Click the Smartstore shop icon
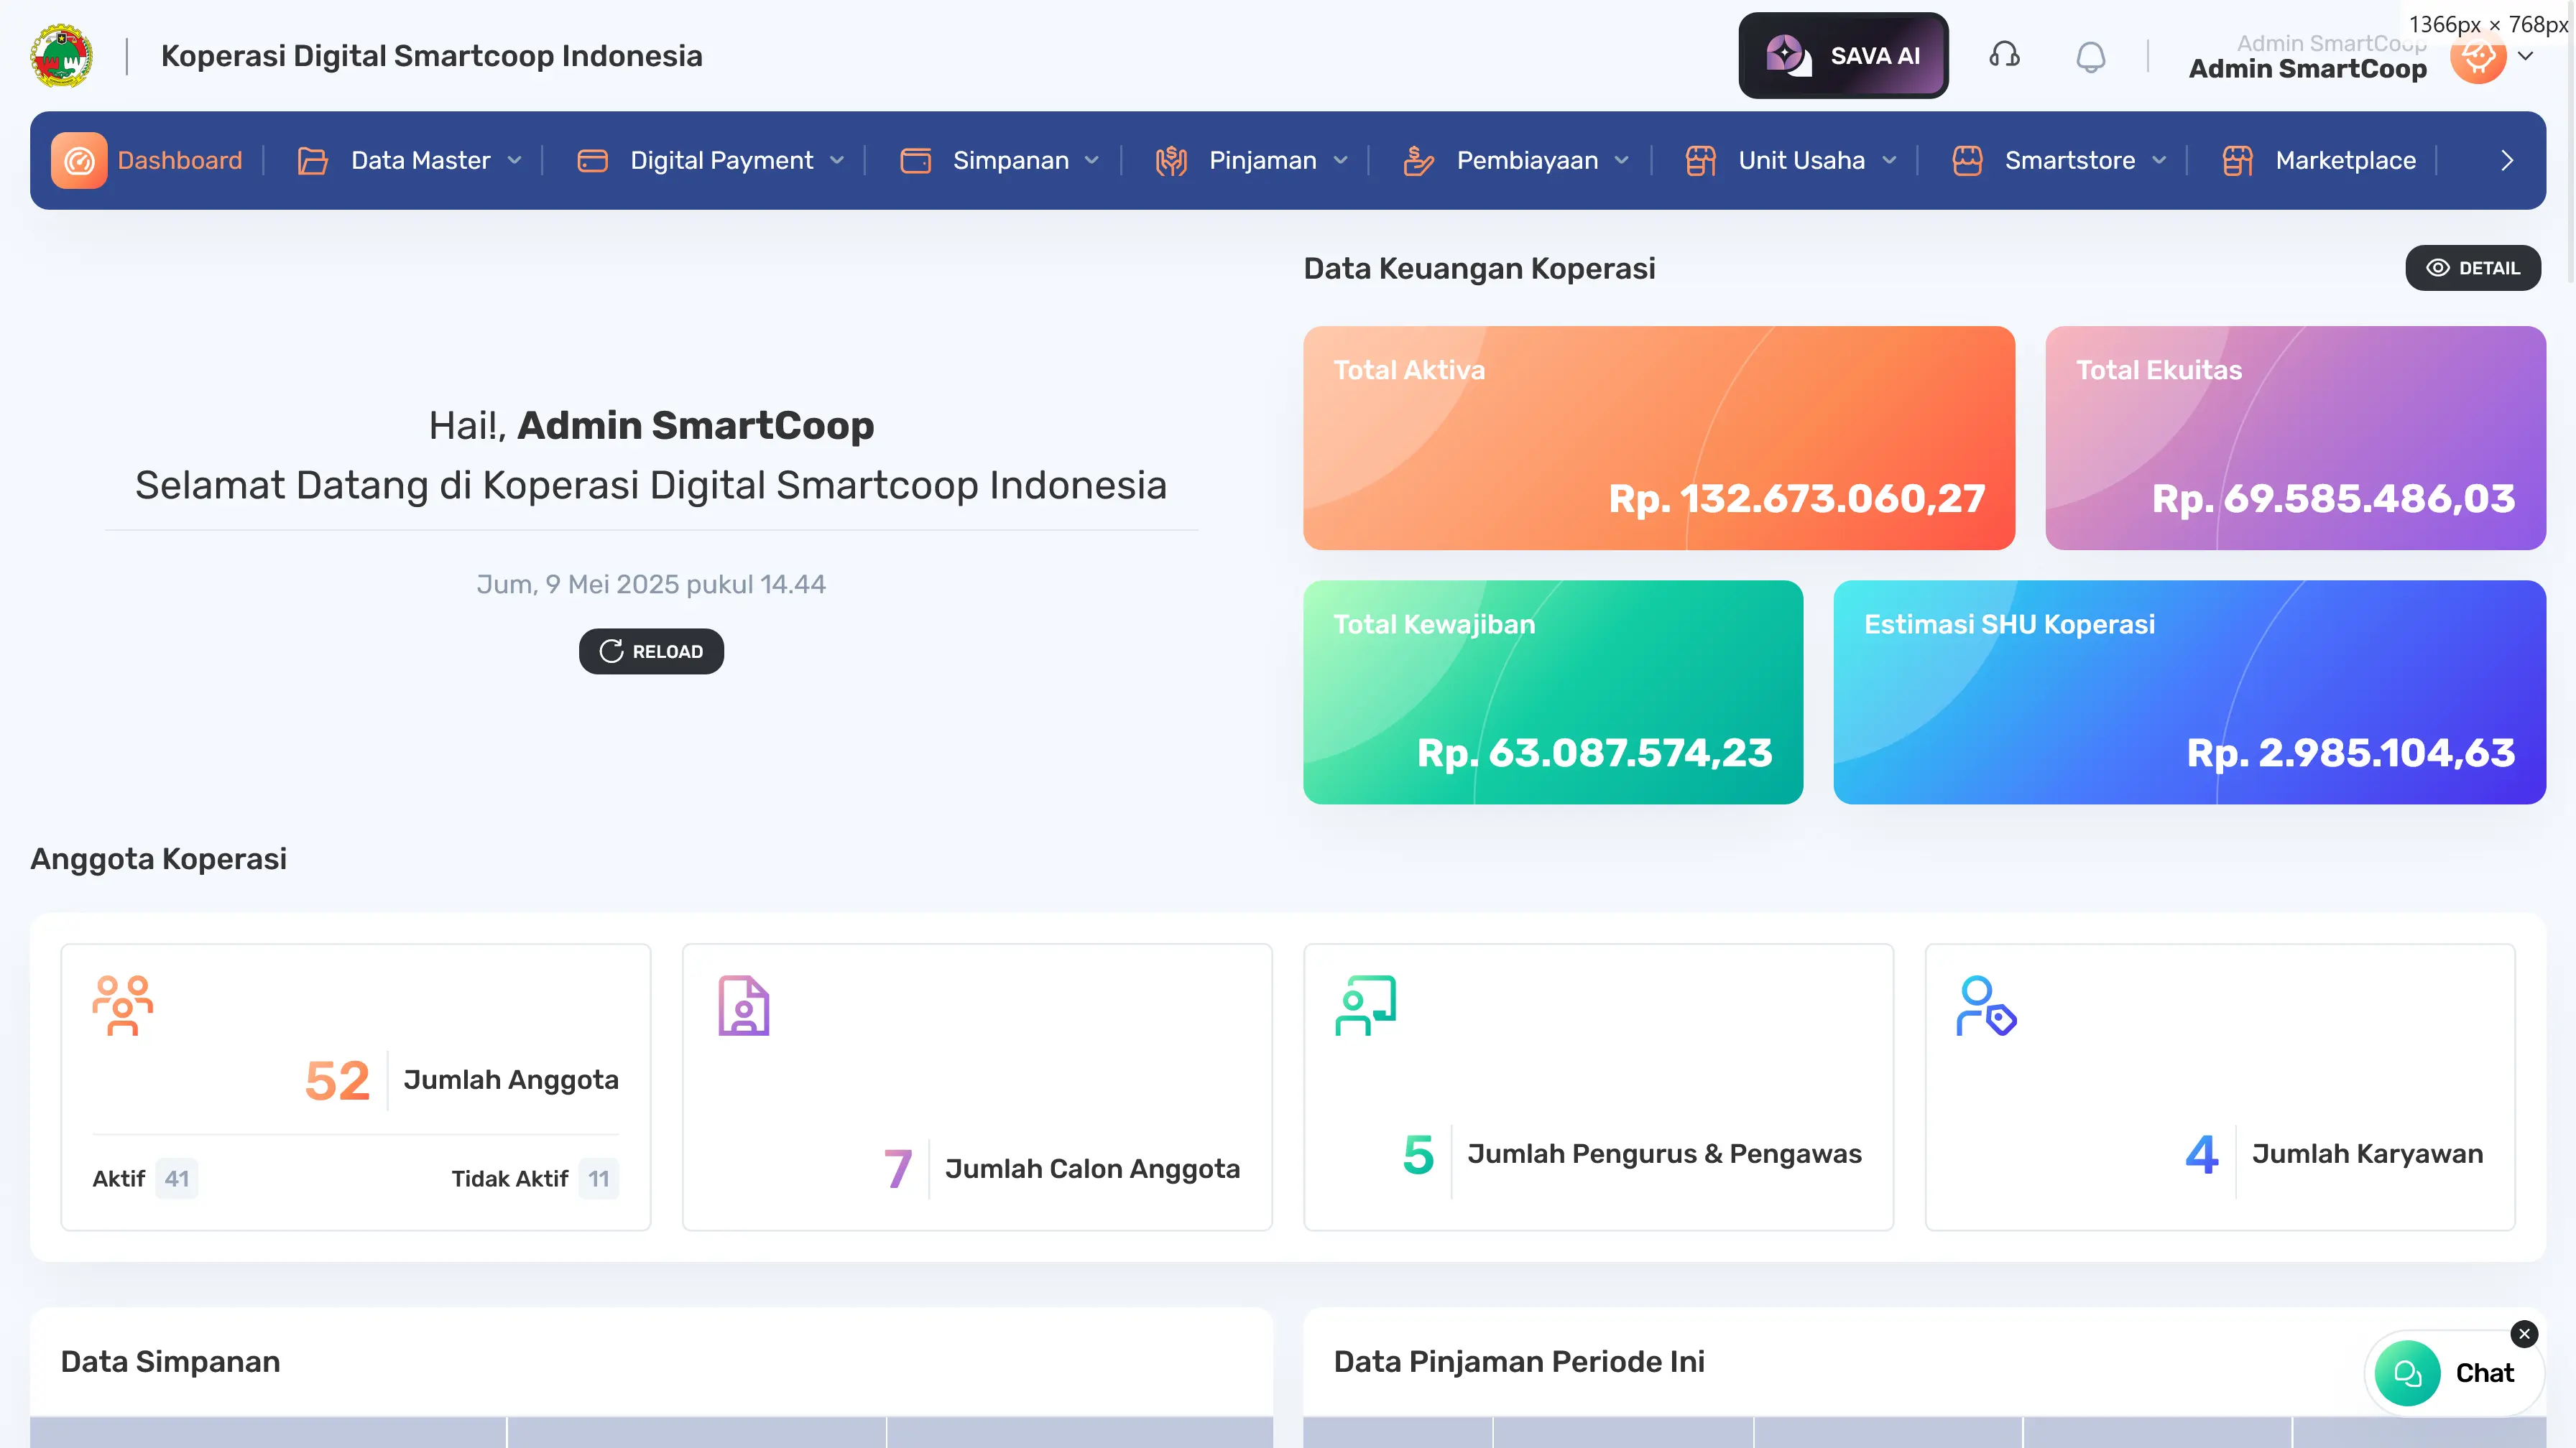The width and height of the screenshot is (2576, 1448). point(1967,160)
